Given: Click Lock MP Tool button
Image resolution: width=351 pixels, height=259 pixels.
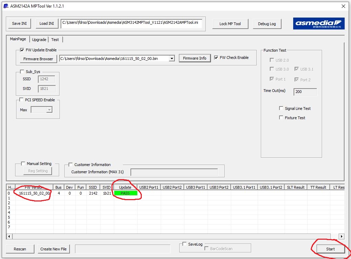Looking at the screenshot, I should 230,24.
